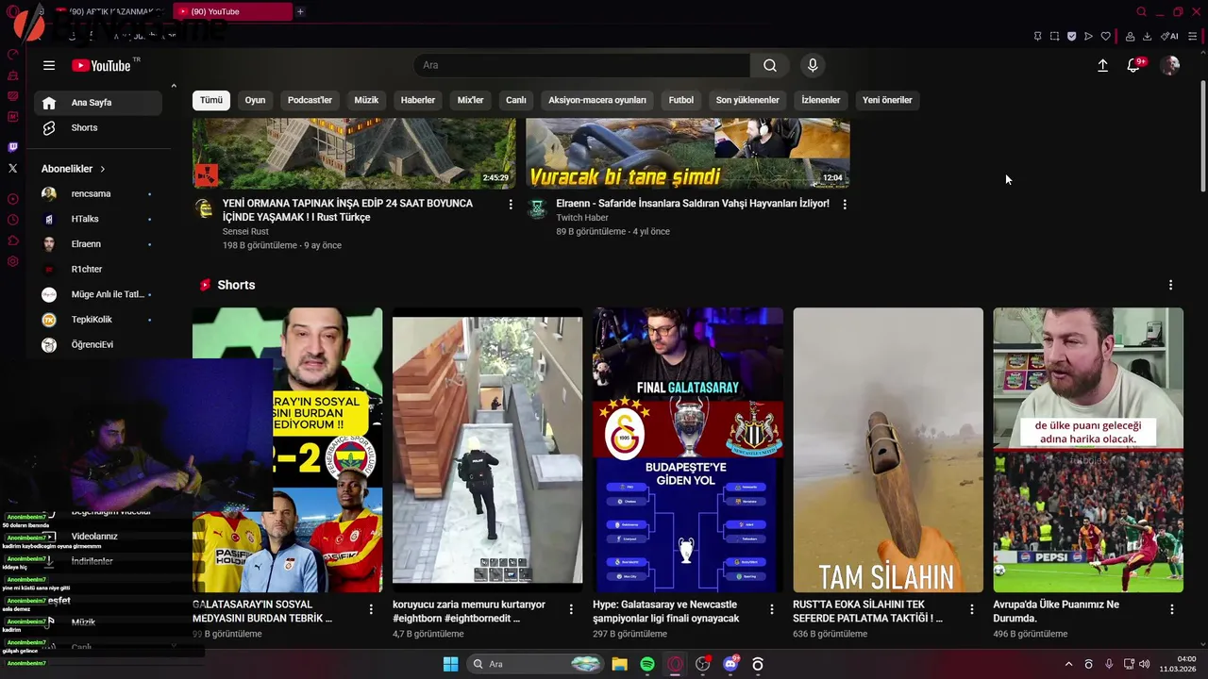Image resolution: width=1208 pixels, height=679 pixels.
Task: Open the Budapeşte'ye Giden Yol short thumbnail
Action: tap(688, 450)
